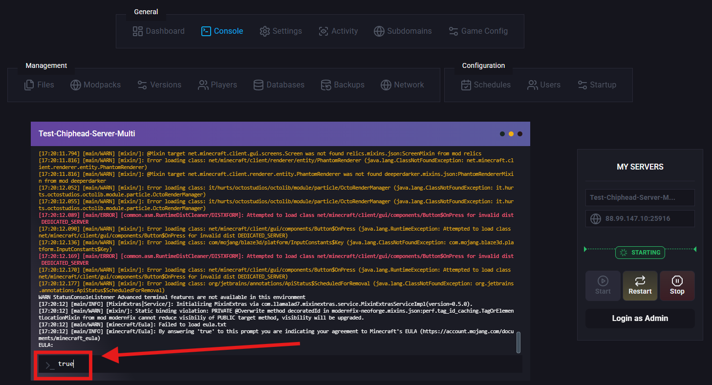Click the Backups archive icon
Viewport: 712px width, 385px height.
326,85
